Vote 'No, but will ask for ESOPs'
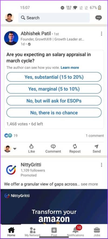 [54, 101]
